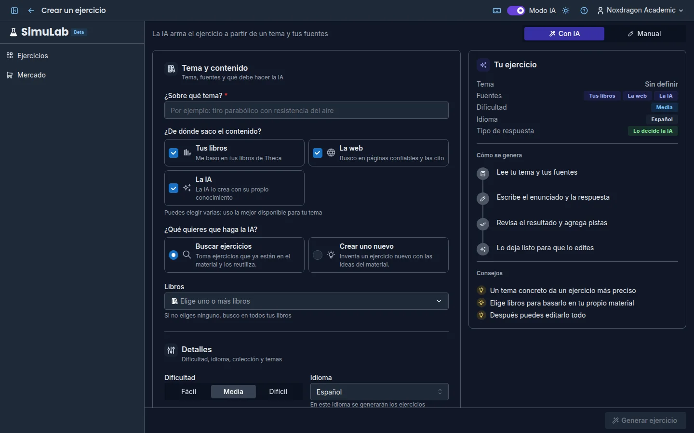Open the Noxdragon Academic account menu

point(640,11)
